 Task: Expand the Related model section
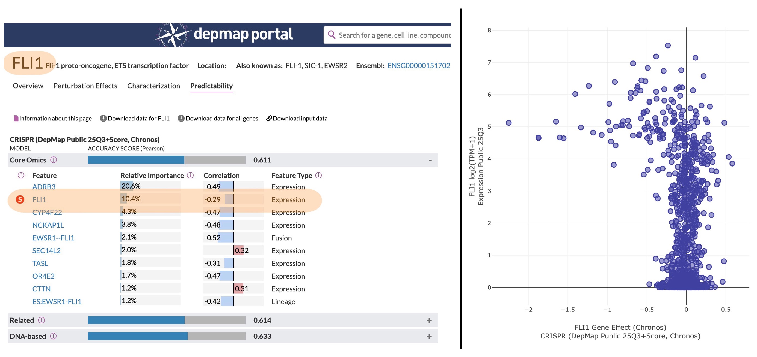(x=429, y=320)
